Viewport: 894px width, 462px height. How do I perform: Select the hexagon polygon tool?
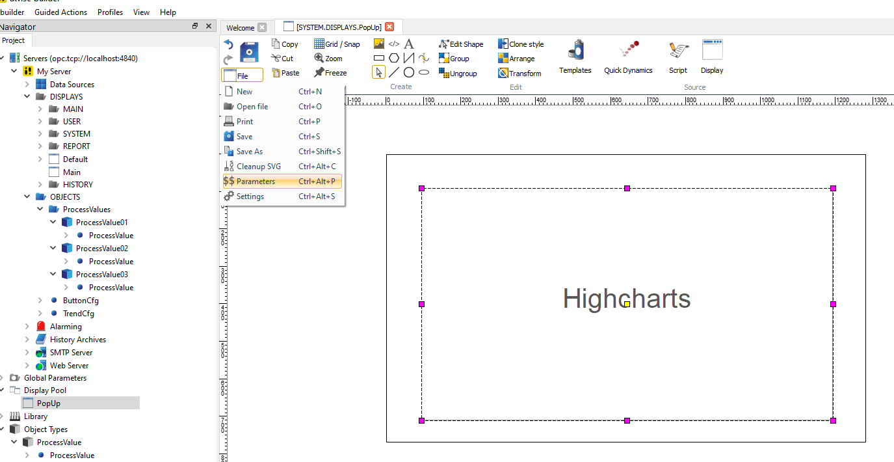pos(394,58)
